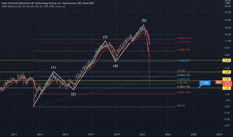Image resolution: width=233 pixels, height=137 pixels.
Task: Click the 2023 label on time axis
Action: click(x=168, y=135)
